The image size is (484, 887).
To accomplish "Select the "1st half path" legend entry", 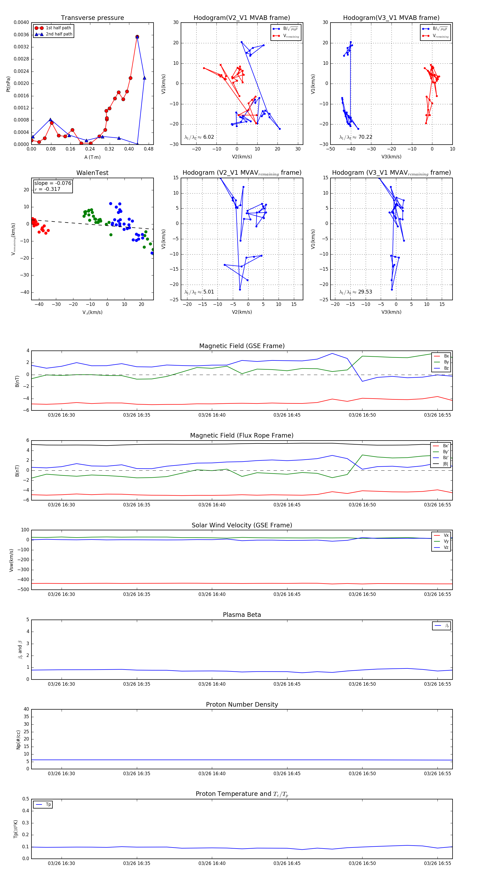I will [x=54, y=28].
